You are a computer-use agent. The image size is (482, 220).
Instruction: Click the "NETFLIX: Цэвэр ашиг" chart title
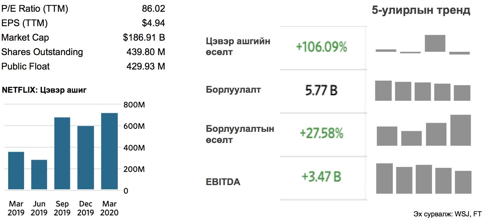coord(44,90)
